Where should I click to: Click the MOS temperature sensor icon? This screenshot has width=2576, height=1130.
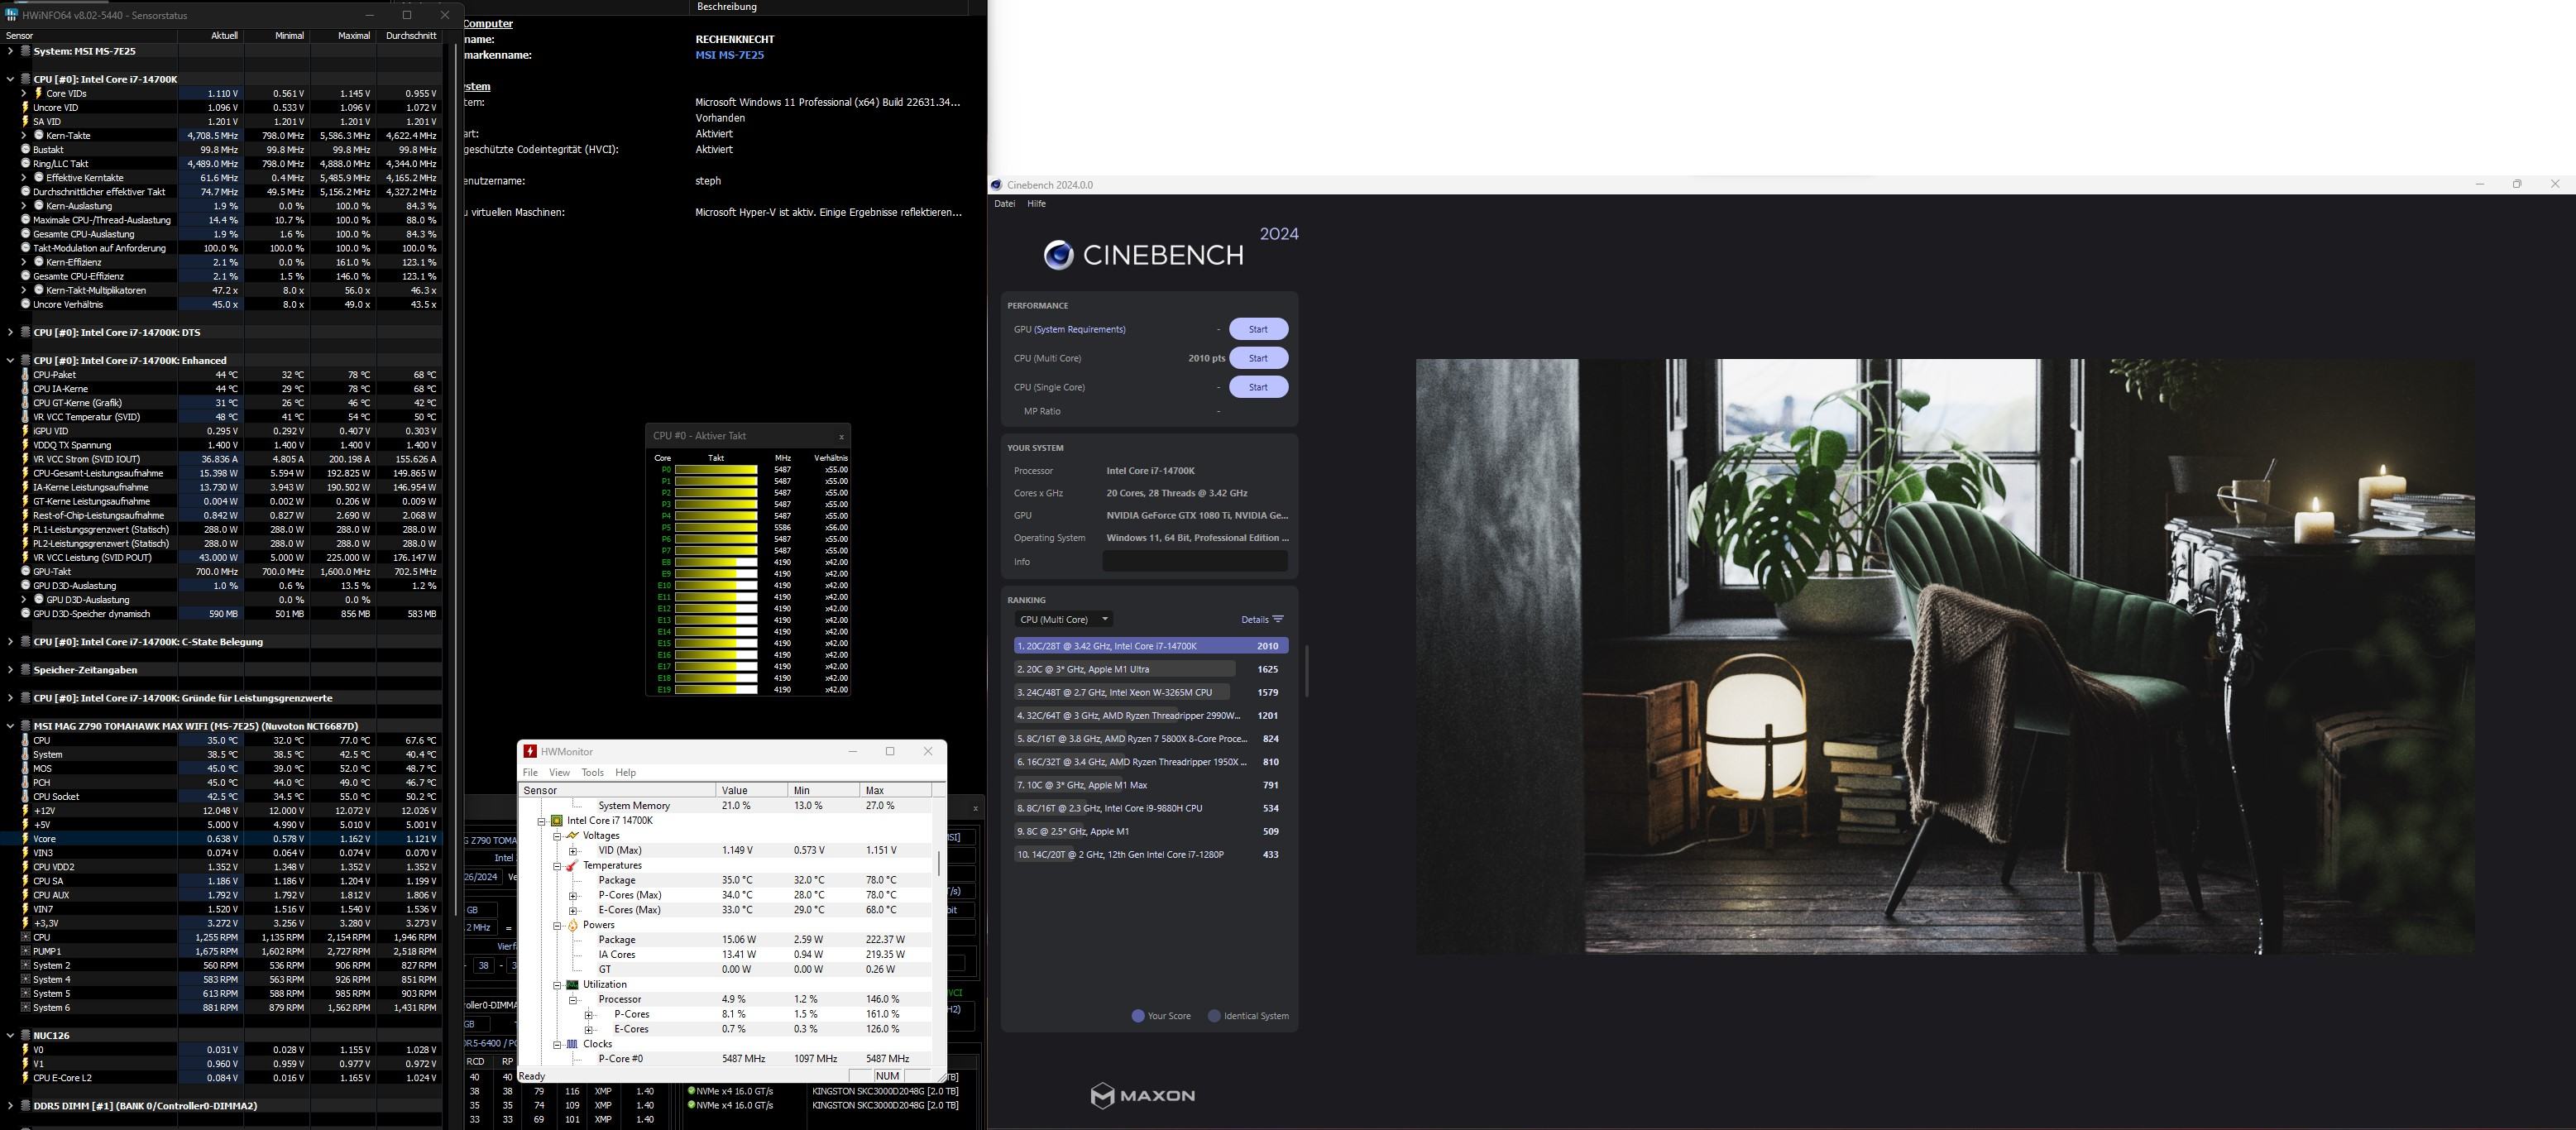25,769
